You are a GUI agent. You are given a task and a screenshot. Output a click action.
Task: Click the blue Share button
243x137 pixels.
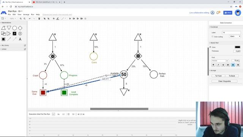[x=228, y=13]
